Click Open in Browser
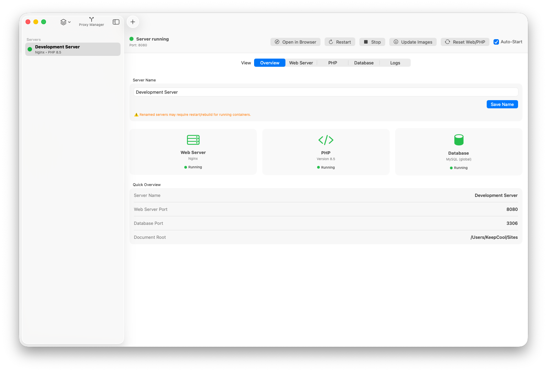 pos(295,42)
